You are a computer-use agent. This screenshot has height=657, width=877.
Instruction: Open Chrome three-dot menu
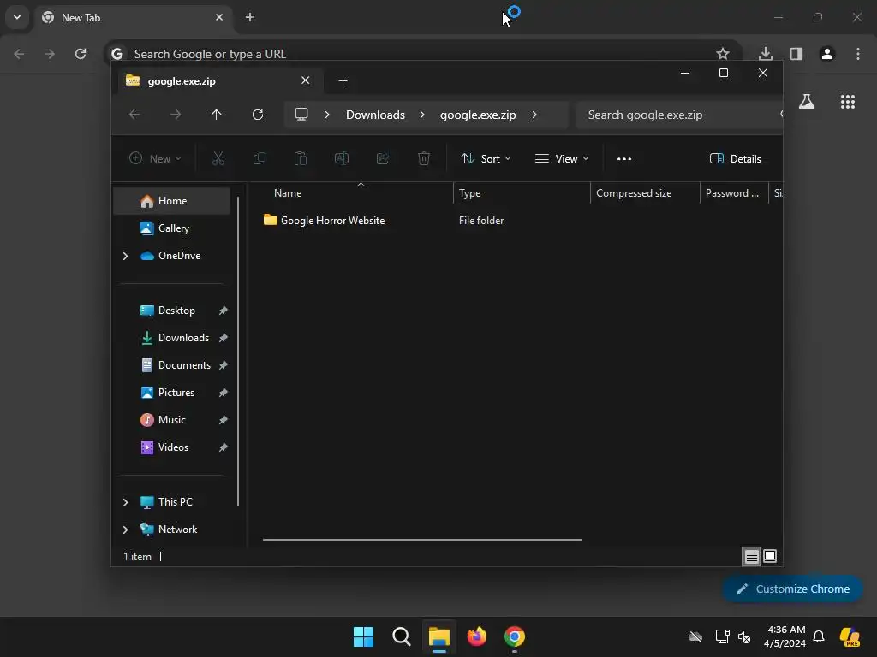coord(858,54)
